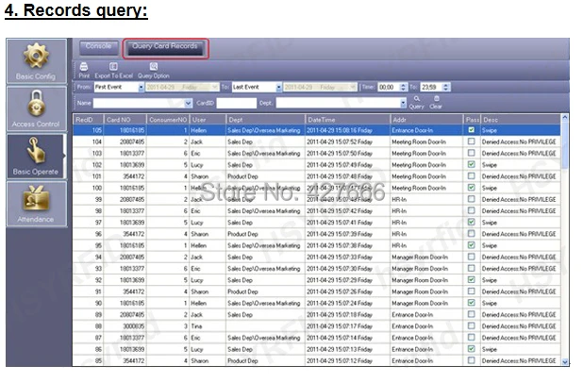The height and width of the screenshot is (383, 583).
Task: Click the vertical scrollbar thumb
Action: pyautogui.click(x=565, y=145)
